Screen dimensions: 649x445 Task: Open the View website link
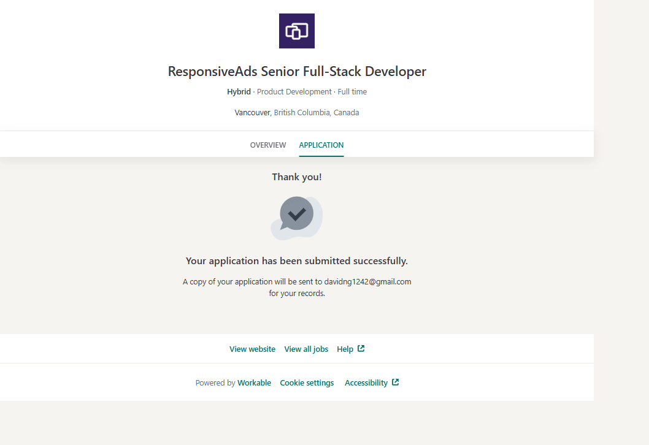252,349
